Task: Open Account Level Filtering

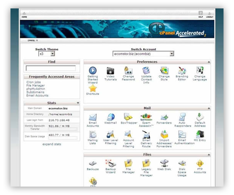Action: 128,134
